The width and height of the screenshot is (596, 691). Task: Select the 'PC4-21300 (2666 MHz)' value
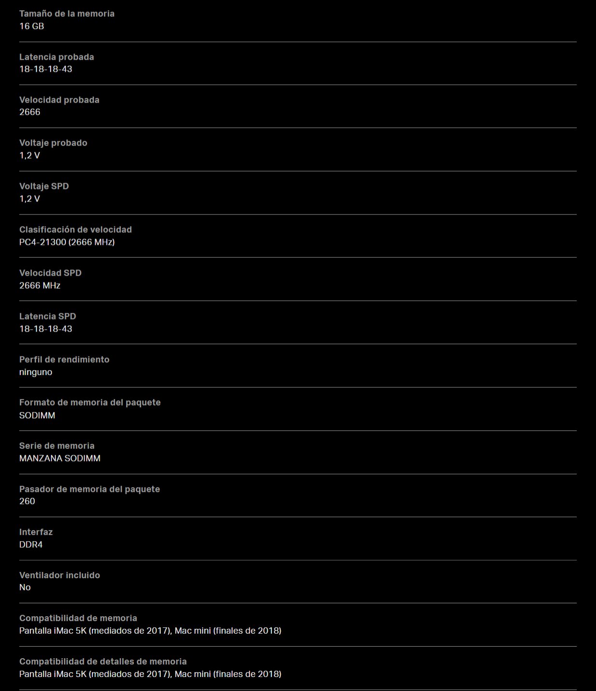[x=67, y=242]
